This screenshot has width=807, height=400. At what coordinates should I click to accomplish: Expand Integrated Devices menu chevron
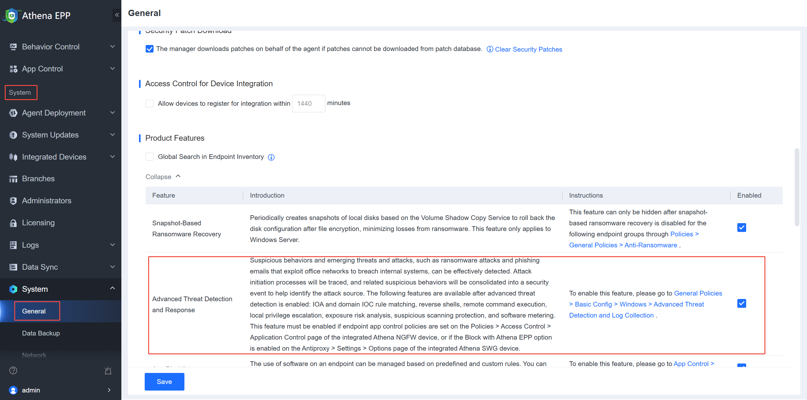113,157
